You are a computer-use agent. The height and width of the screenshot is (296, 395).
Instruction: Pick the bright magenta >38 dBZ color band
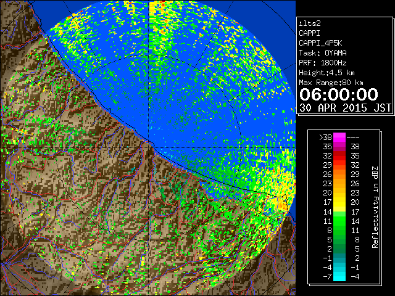[x=339, y=137]
